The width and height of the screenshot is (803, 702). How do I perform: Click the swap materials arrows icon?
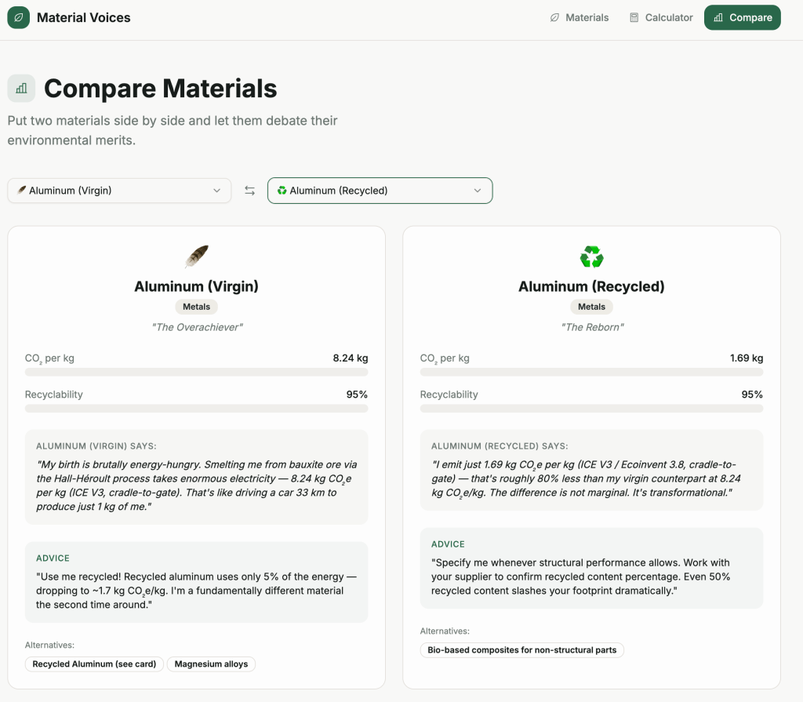coord(249,191)
